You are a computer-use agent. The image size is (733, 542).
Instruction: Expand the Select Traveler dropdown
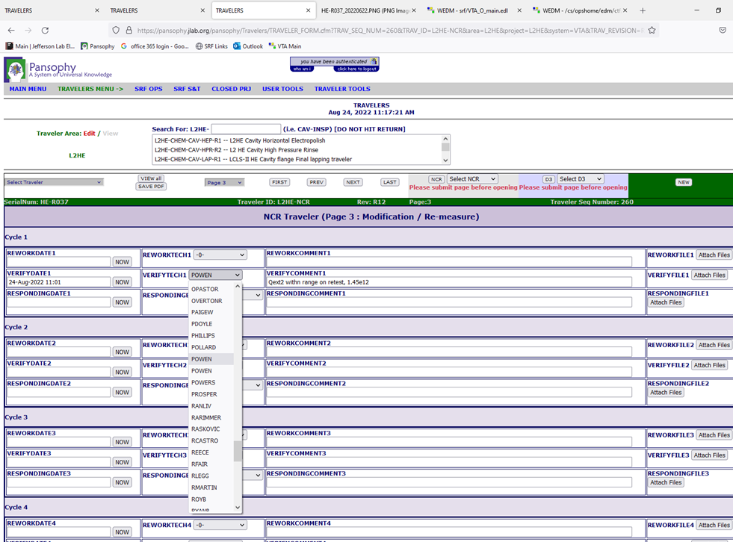pos(54,182)
